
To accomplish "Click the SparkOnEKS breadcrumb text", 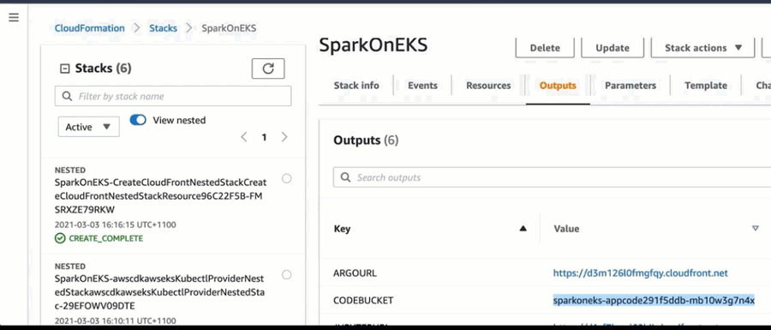I will pos(229,28).
